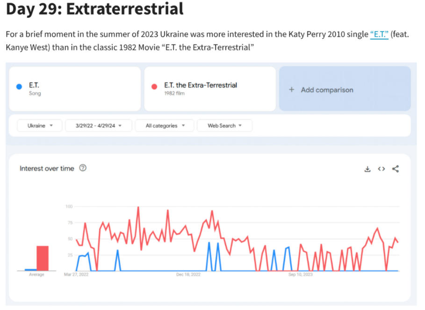This screenshot has height=310, width=425.
Task: Click the red Average bar in the chart
Action: pyautogui.click(x=43, y=258)
